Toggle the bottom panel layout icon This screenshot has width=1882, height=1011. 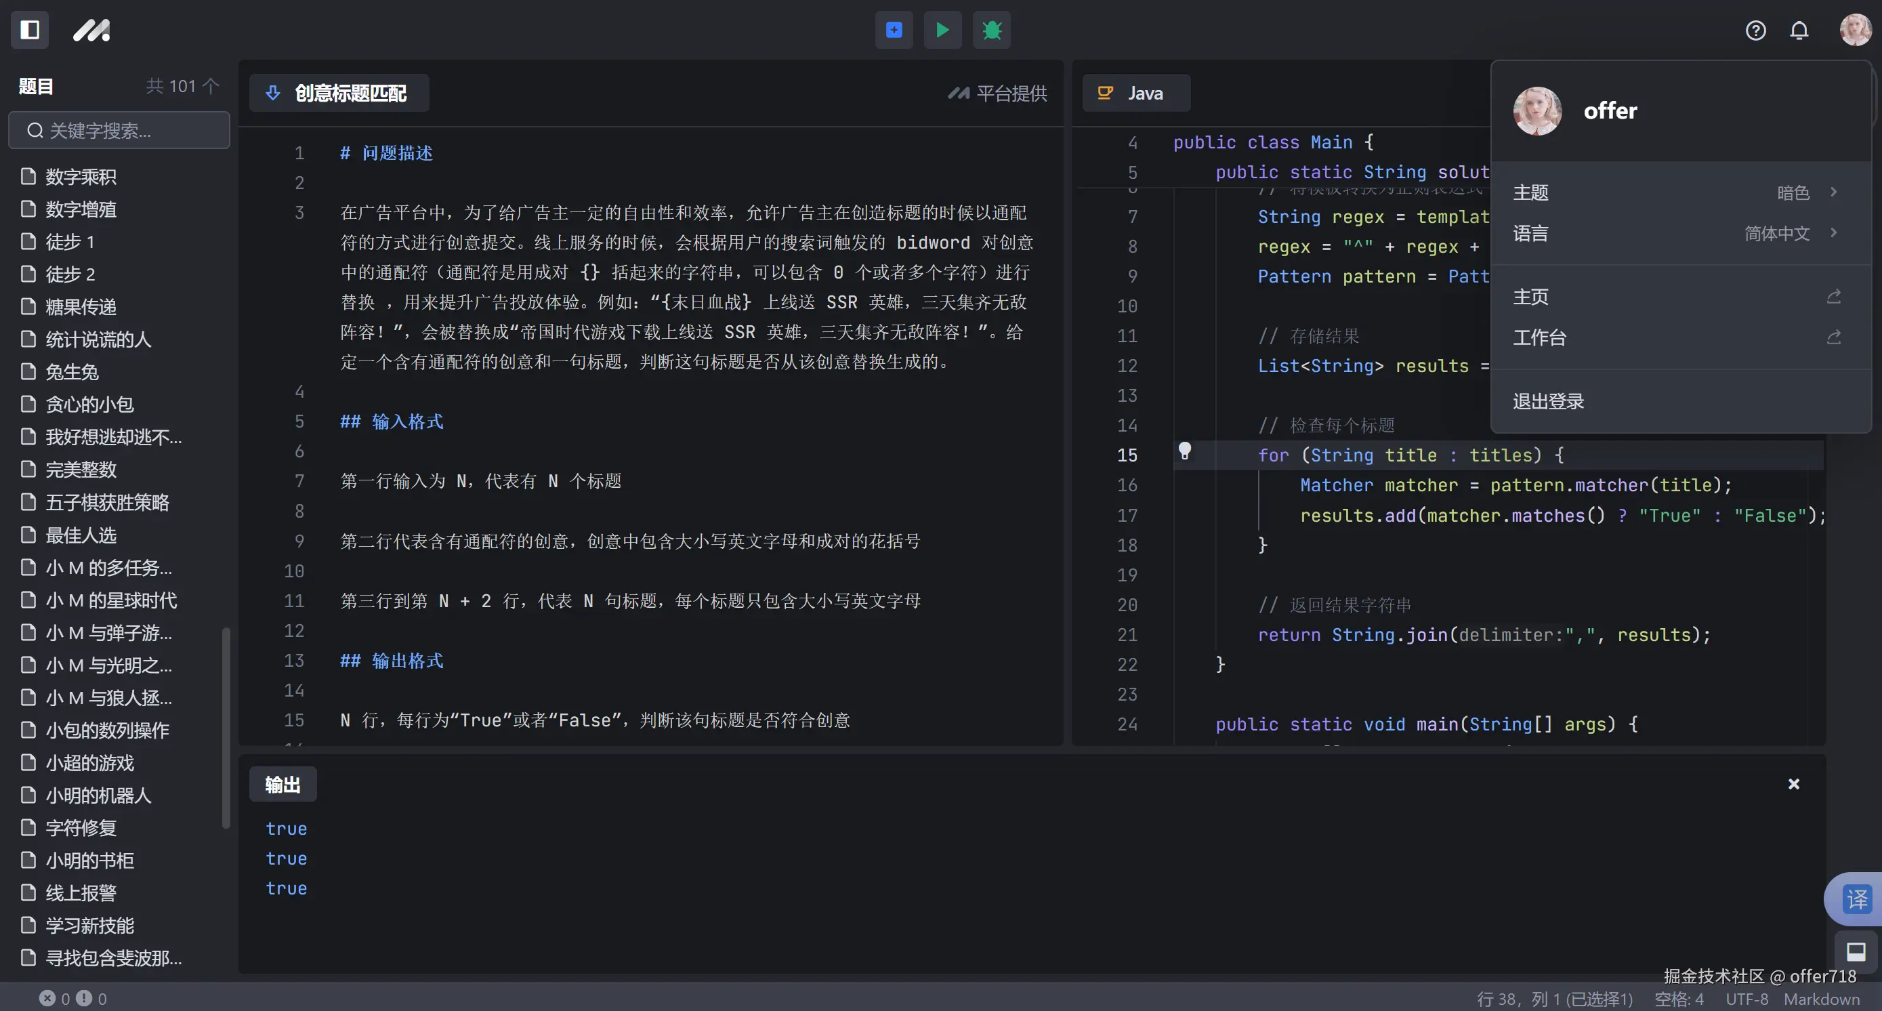[x=1856, y=951]
